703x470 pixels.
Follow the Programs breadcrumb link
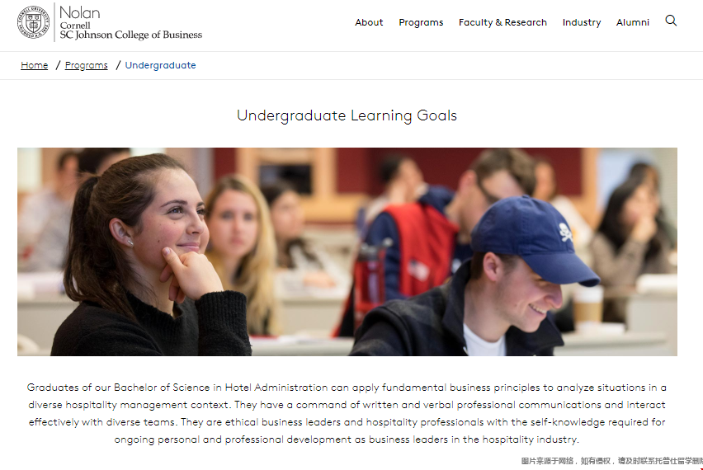click(86, 65)
